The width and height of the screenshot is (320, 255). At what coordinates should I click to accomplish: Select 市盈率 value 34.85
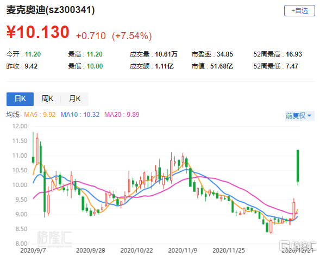[x=225, y=54]
